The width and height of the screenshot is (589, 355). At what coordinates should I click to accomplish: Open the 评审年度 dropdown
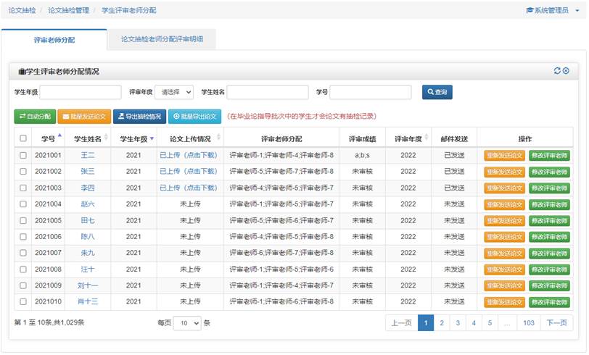[174, 92]
